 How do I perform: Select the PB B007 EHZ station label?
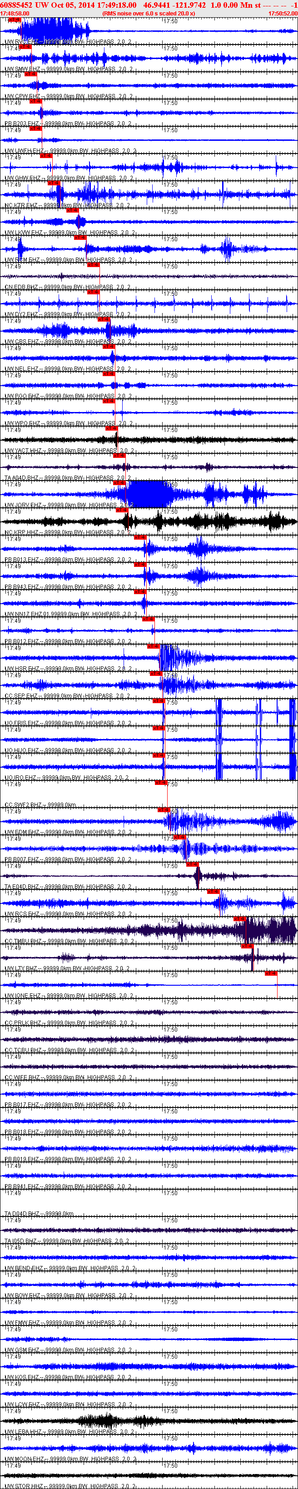coord(68,859)
